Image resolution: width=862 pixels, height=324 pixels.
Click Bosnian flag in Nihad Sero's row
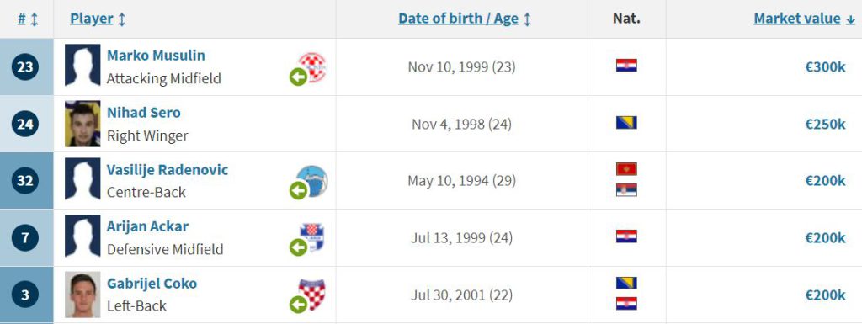[x=626, y=123]
